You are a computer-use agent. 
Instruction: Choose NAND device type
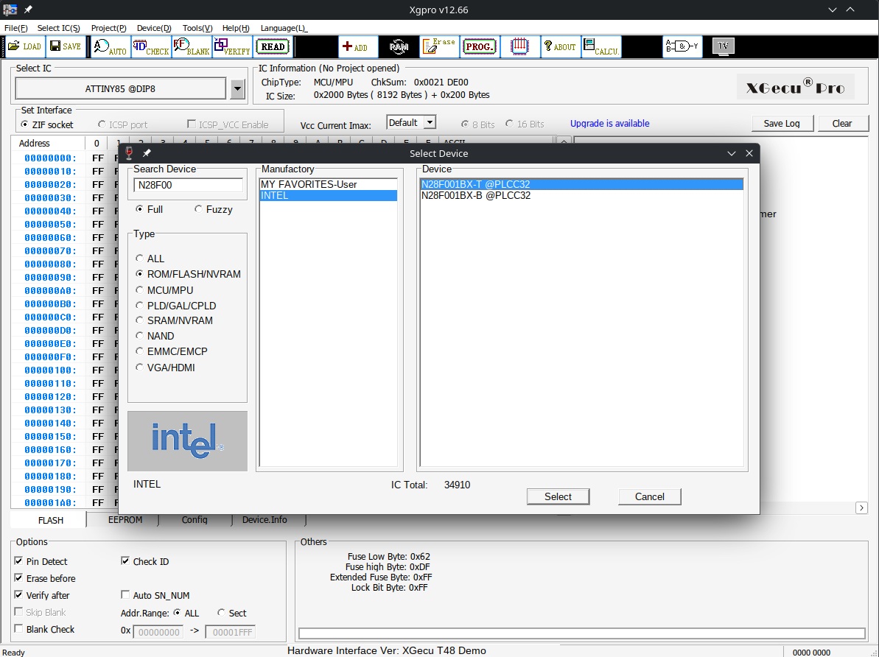pos(155,336)
